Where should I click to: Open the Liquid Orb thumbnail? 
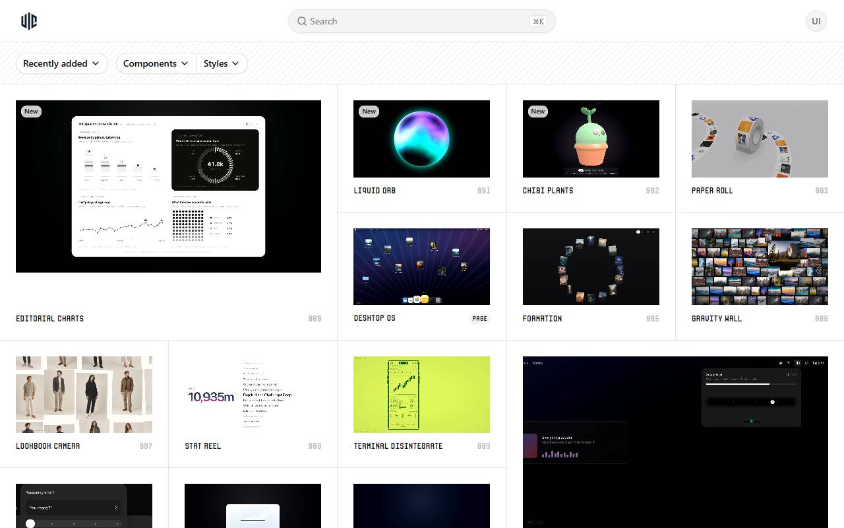(x=421, y=139)
